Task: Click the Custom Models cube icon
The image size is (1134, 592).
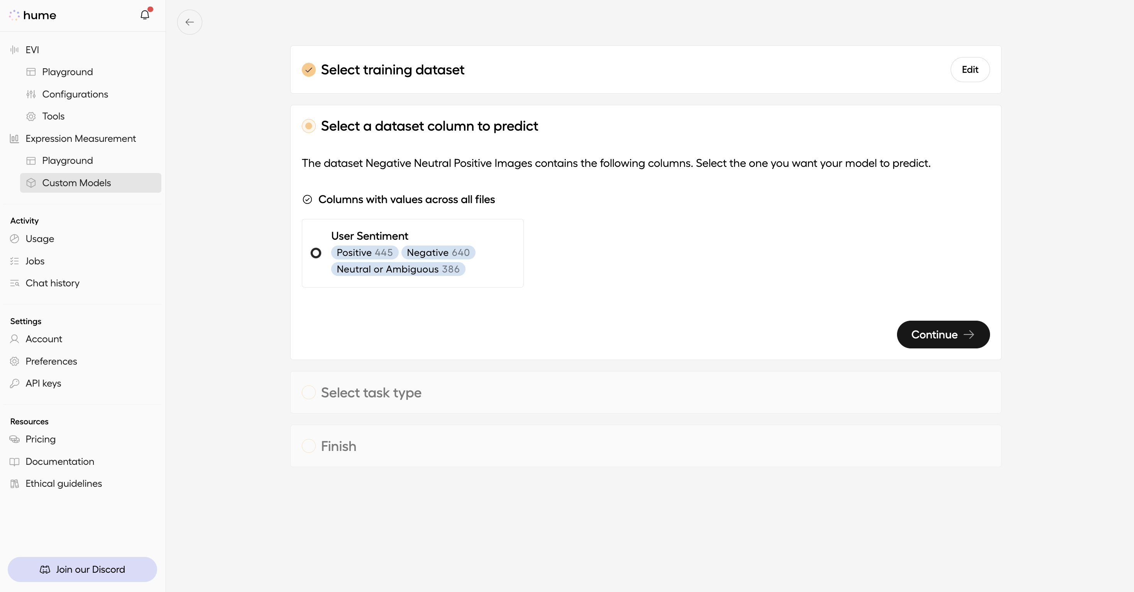Action: 31,183
